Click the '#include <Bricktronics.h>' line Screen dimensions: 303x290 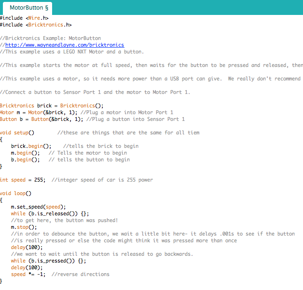[36, 25]
